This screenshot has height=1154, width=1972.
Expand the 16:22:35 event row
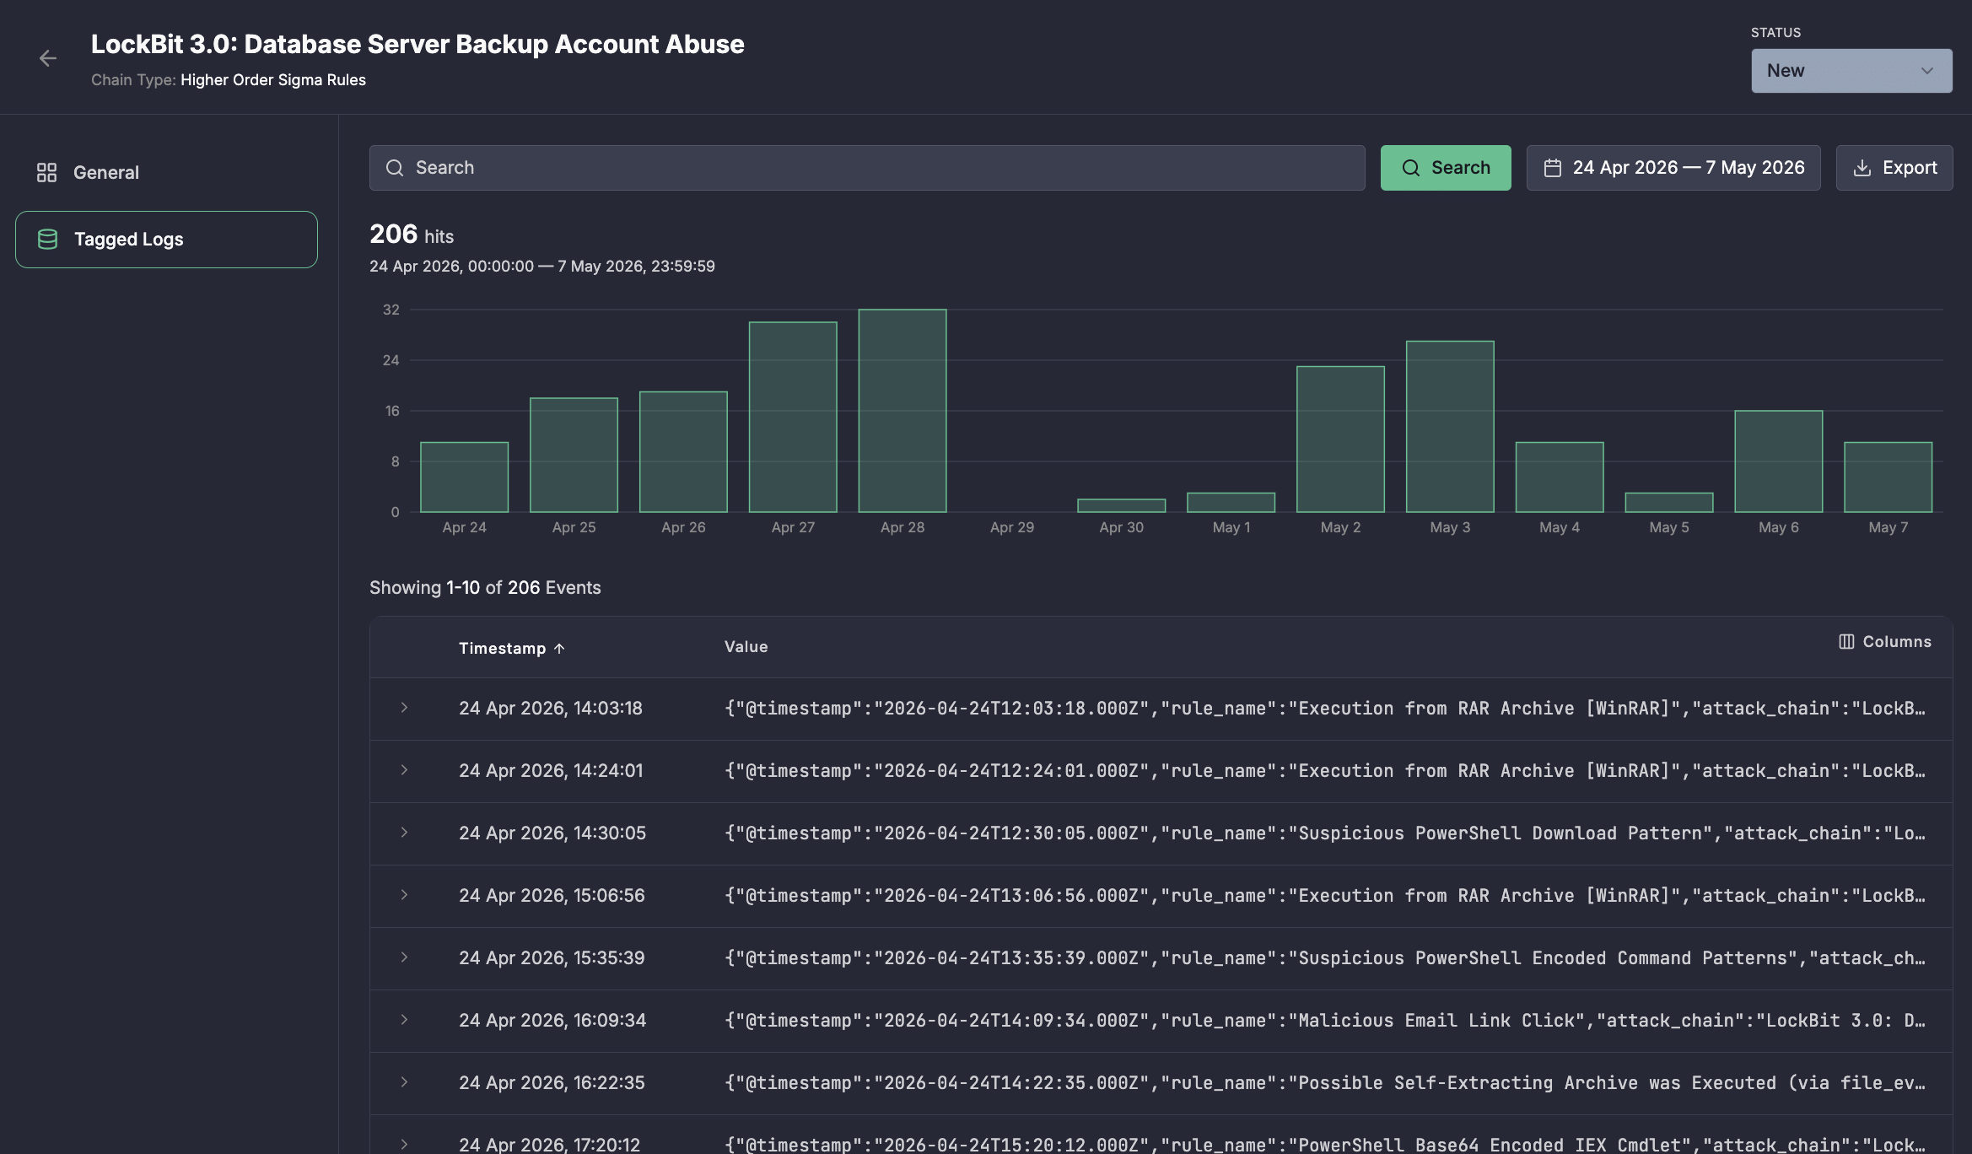[404, 1082]
